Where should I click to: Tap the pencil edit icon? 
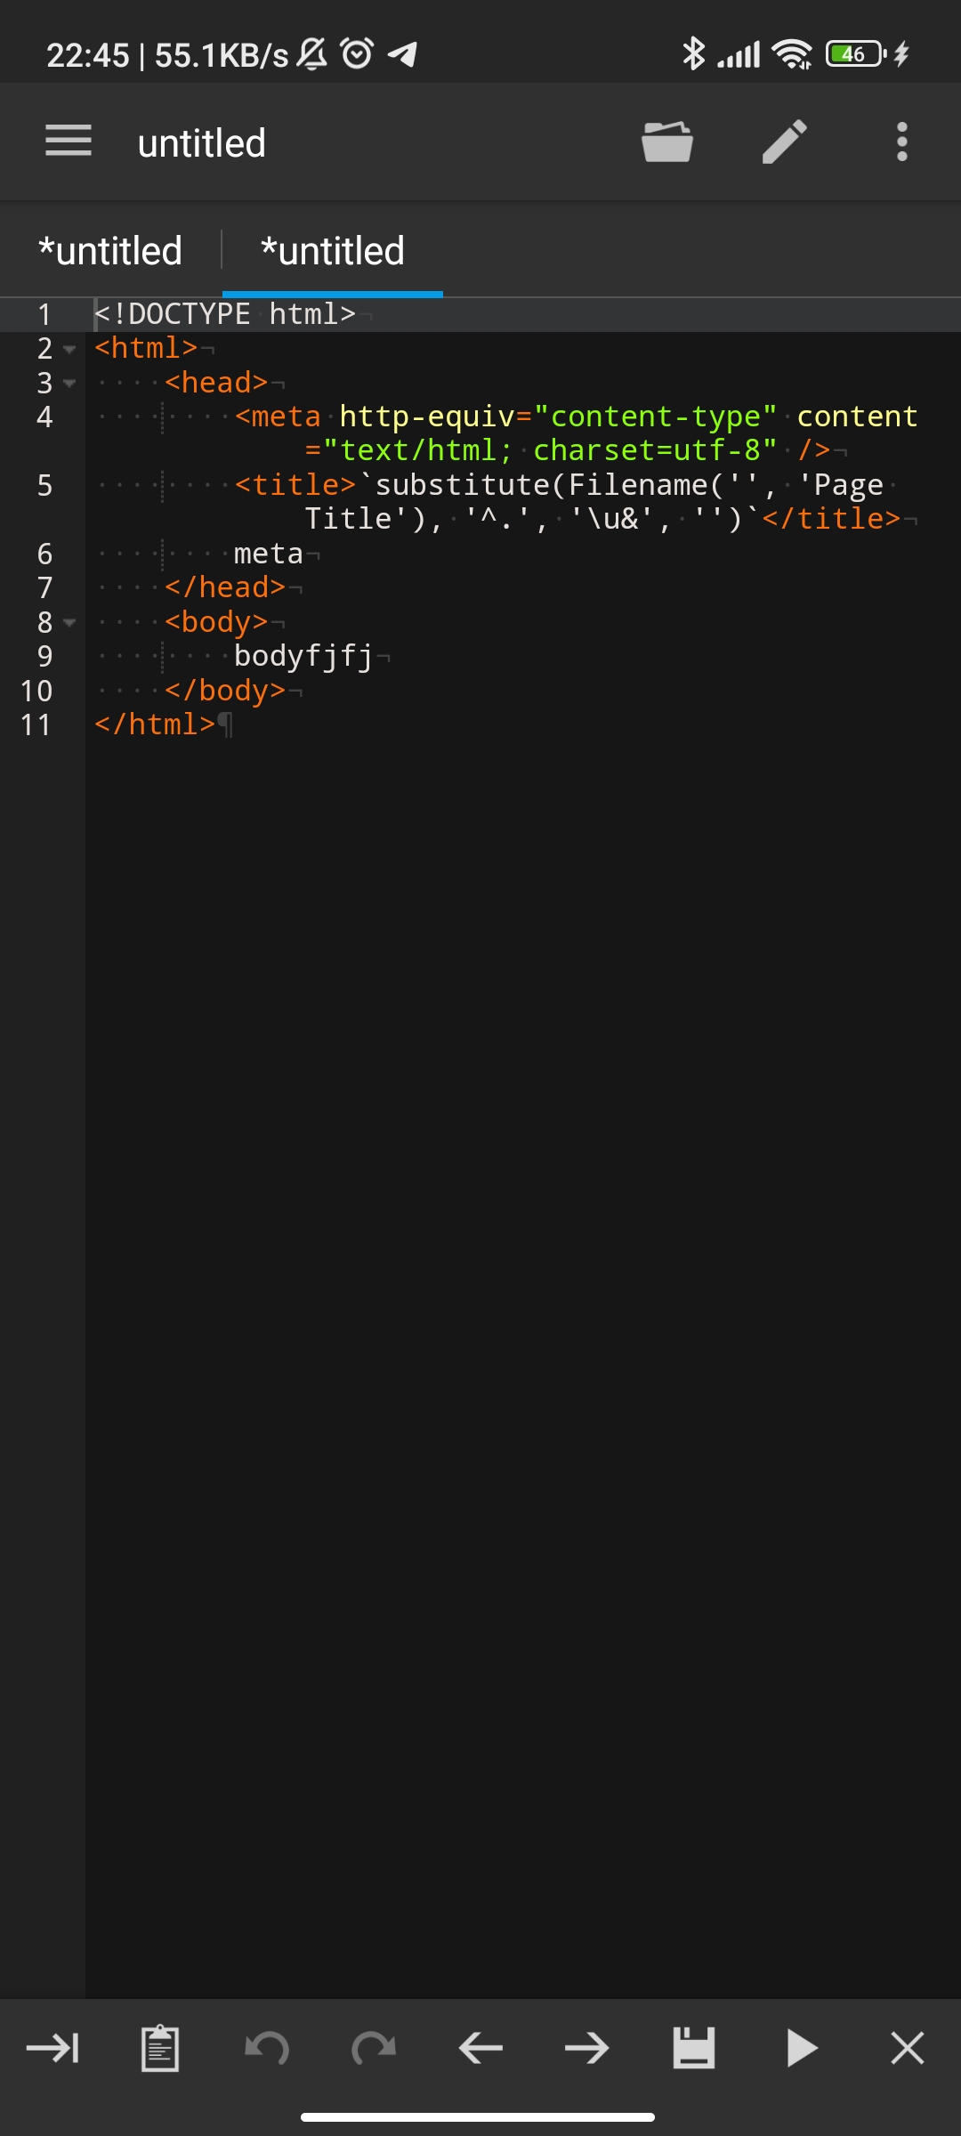tap(785, 142)
